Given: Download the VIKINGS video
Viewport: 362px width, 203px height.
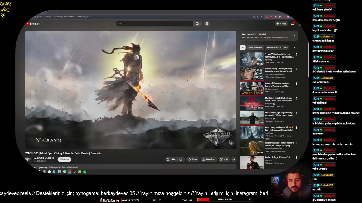Looking at the screenshot, I should [x=209, y=160].
